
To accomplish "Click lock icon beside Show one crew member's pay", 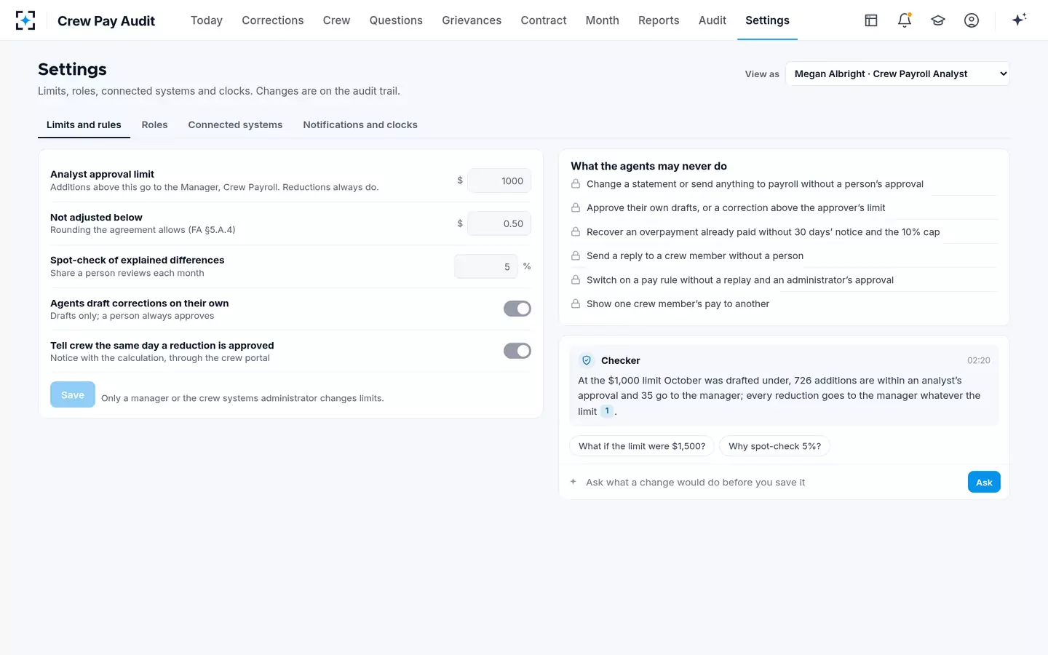I will (576, 304).
